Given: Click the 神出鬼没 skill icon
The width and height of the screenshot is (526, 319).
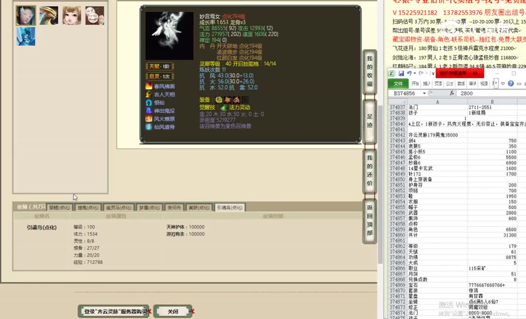Looking at the screenshot, I should coord(149,110).
